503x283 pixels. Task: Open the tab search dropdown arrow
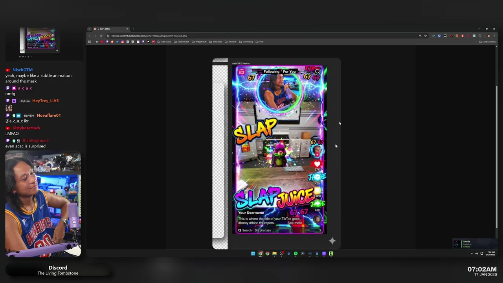[89, 29]
